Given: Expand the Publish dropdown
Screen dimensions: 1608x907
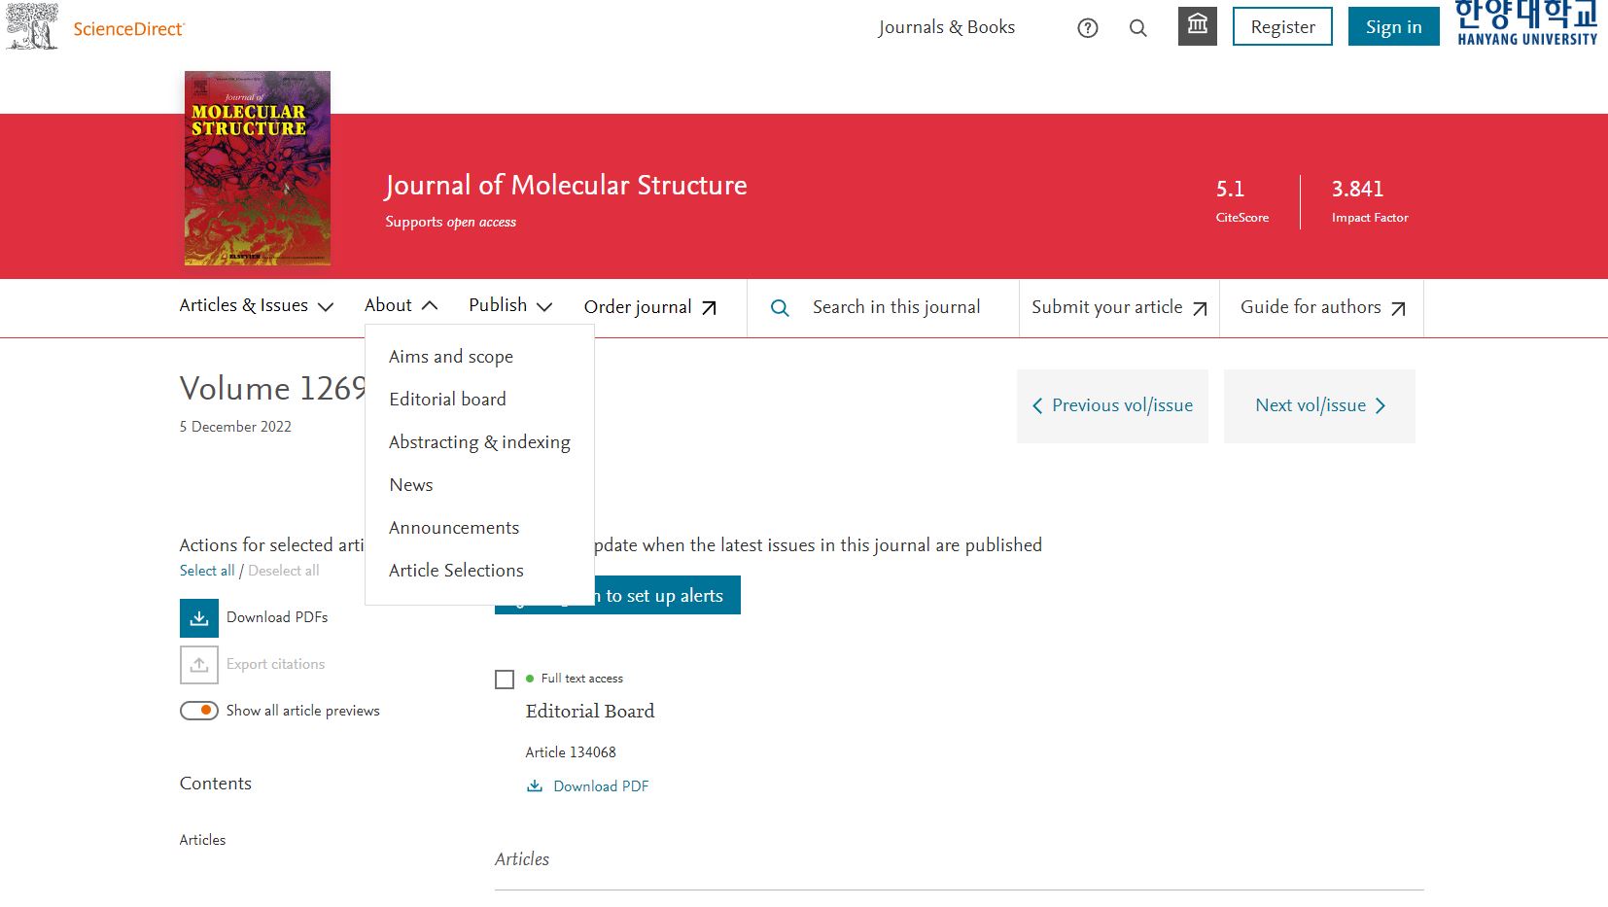Looking at the screenshot, I should pyautogui.click(x=509, y=306).
